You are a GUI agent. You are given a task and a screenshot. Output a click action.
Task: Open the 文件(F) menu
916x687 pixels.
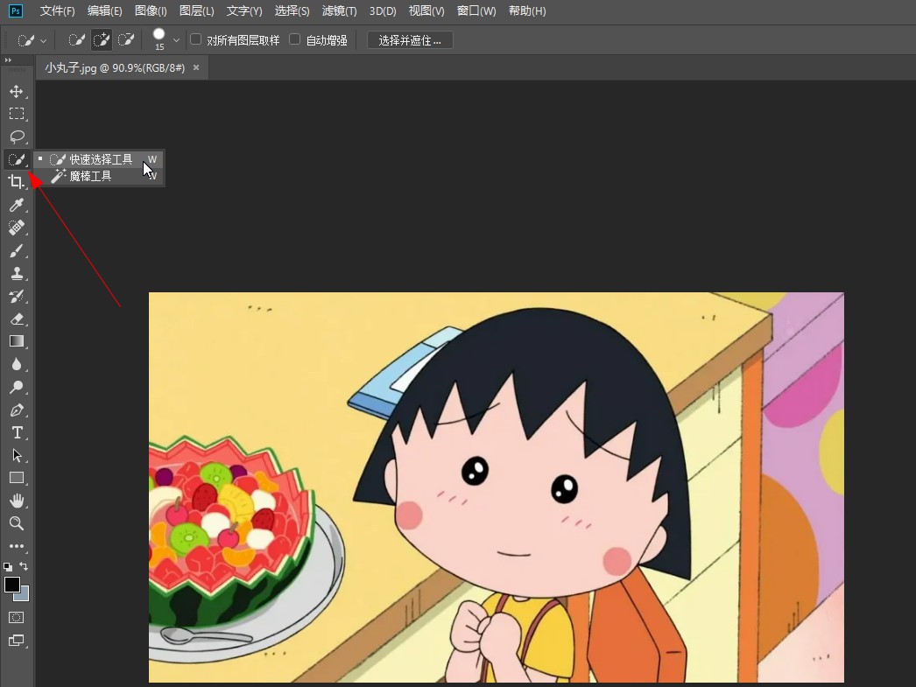point(57,11)
